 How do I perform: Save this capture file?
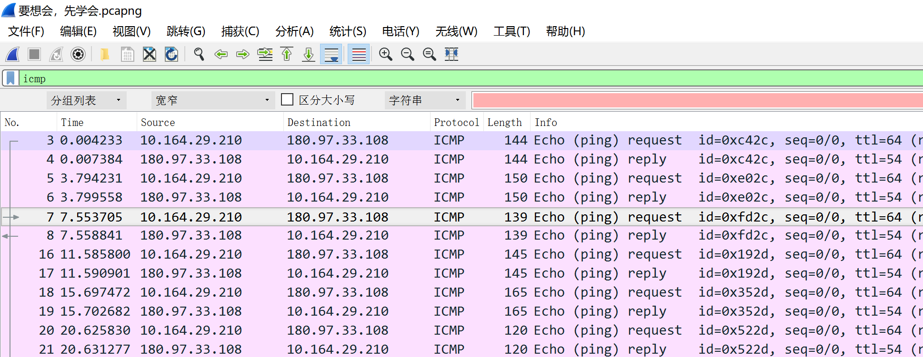127,54
